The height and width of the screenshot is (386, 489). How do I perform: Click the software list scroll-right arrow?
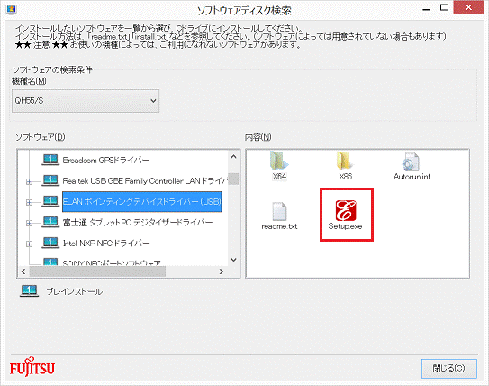pyautogui.click(x=222, y=271)
